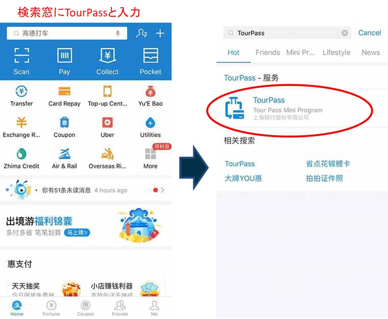
Task: Open Zhima Credit
Action: pyautogui.click(x=22, y=158)
